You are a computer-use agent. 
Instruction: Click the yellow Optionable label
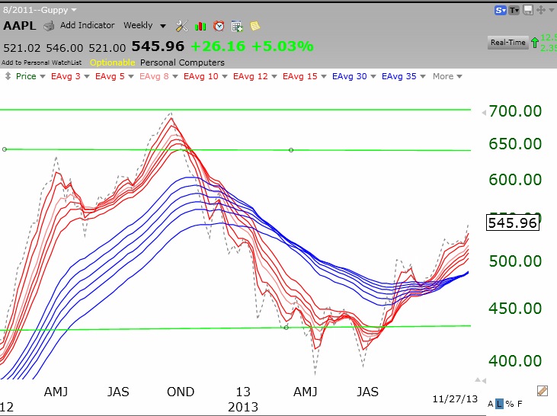(112, 62)
